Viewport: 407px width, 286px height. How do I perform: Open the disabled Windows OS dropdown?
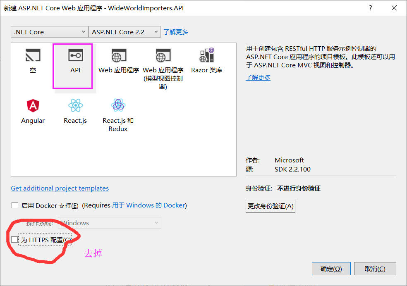(x=109, y=223)
